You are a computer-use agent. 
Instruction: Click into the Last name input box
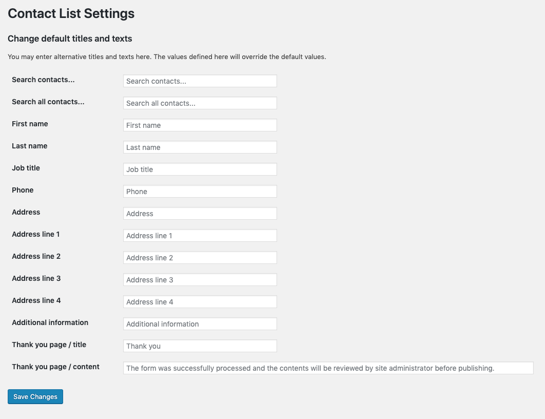(200, 147)
